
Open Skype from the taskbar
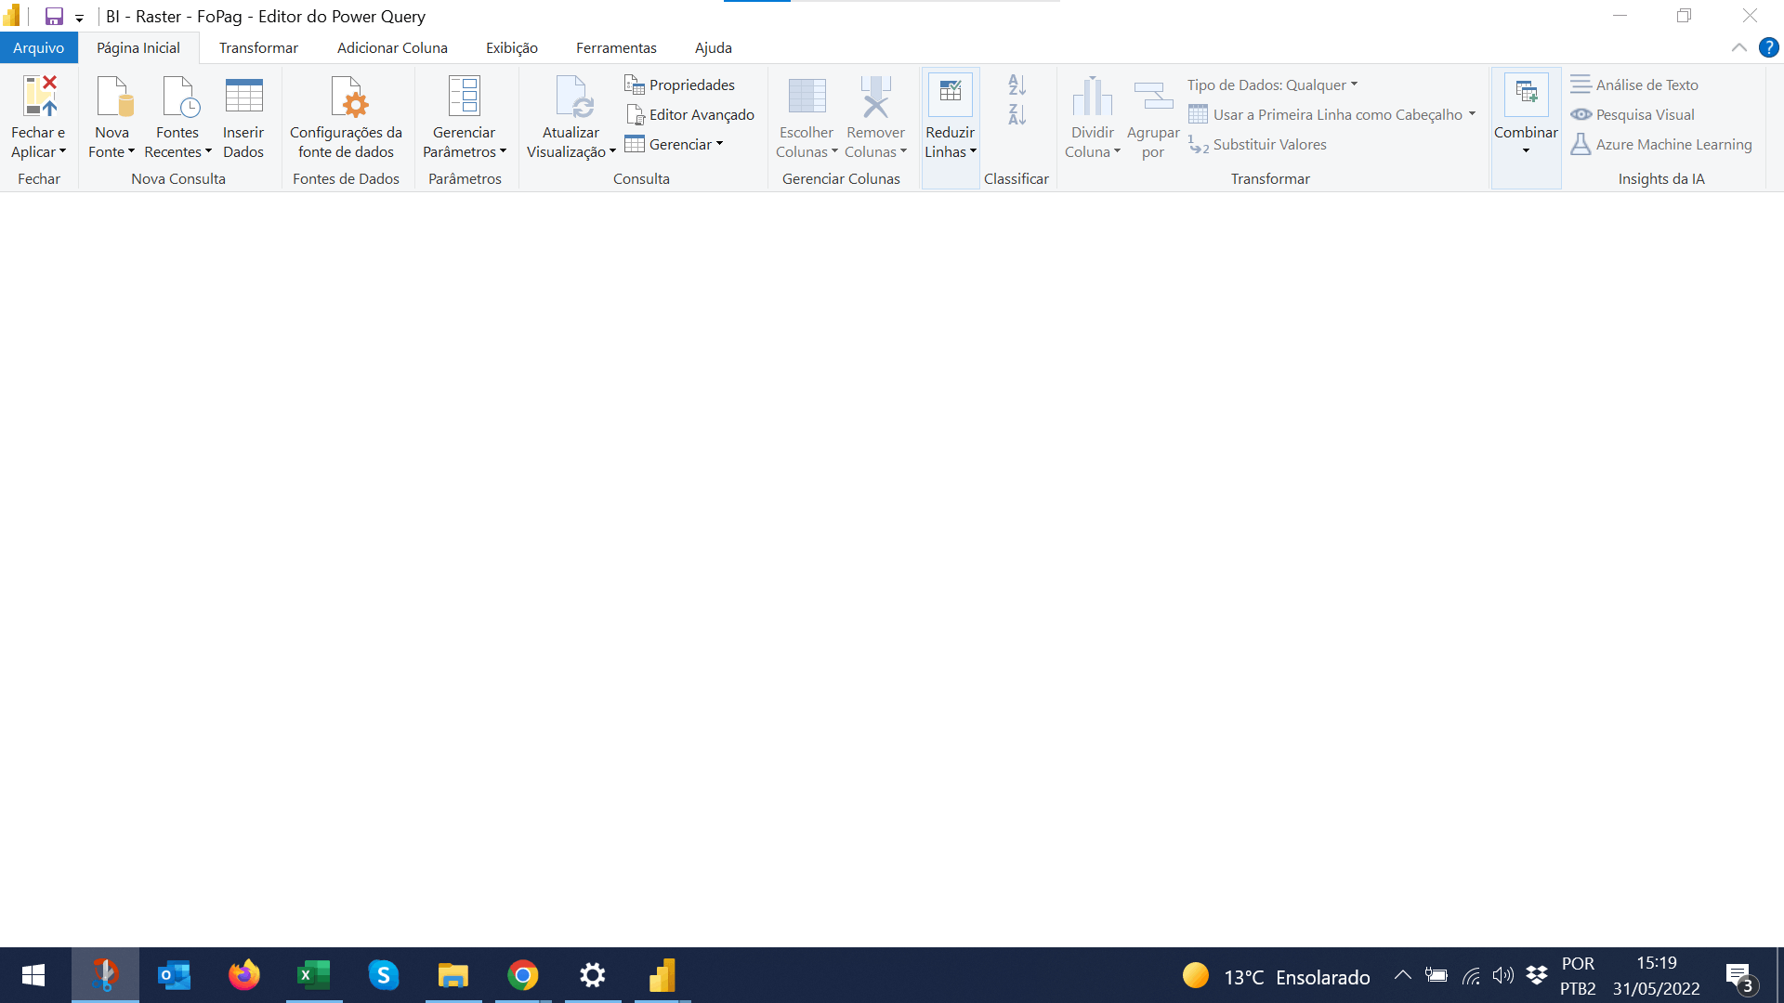[x=383, y=975]
